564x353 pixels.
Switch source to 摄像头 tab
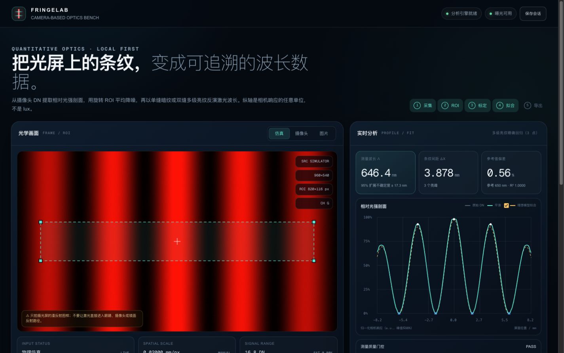point(301,134)
